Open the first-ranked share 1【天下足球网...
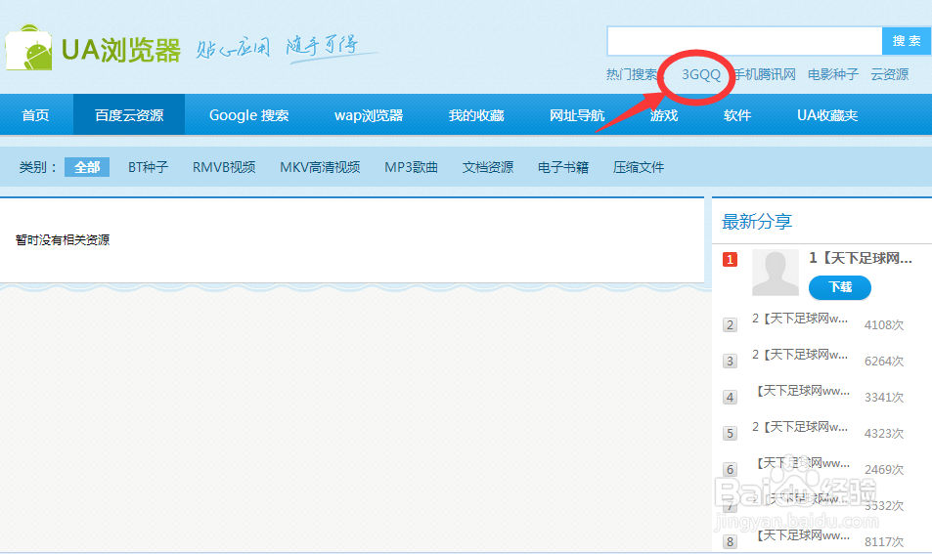 [x=860, y=258]
